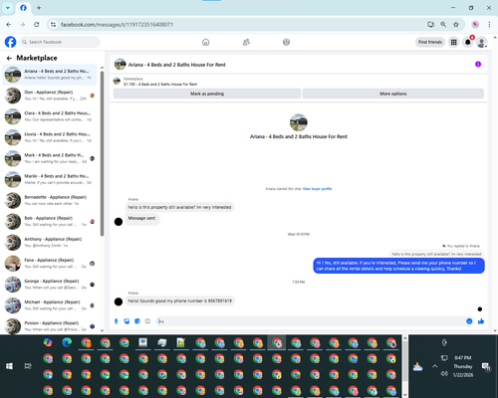Open the account profile avatar menu
This screenshot has width=498, height=398.
[482, 42]
